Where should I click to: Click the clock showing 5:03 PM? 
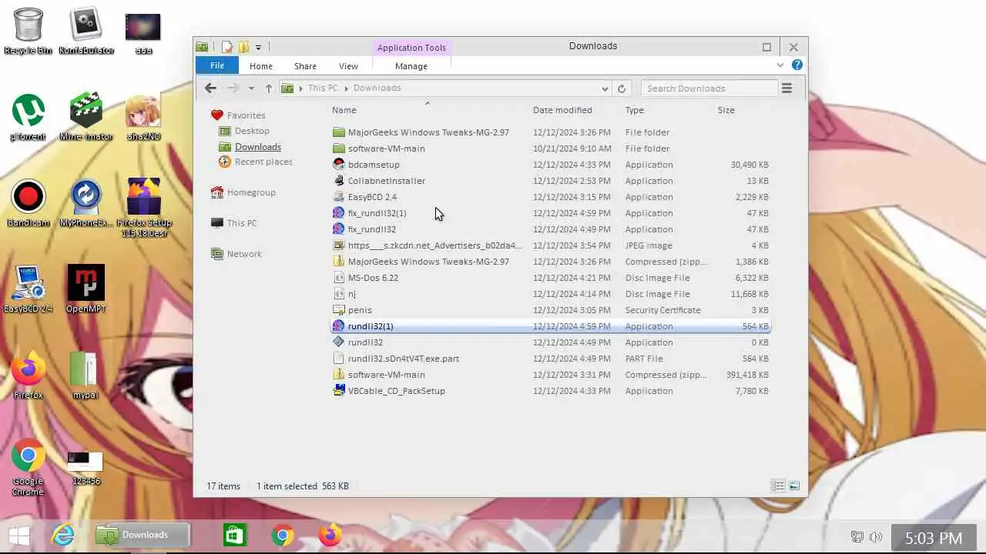tap(934, 539)
